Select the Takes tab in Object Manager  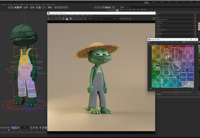point(128,7)
